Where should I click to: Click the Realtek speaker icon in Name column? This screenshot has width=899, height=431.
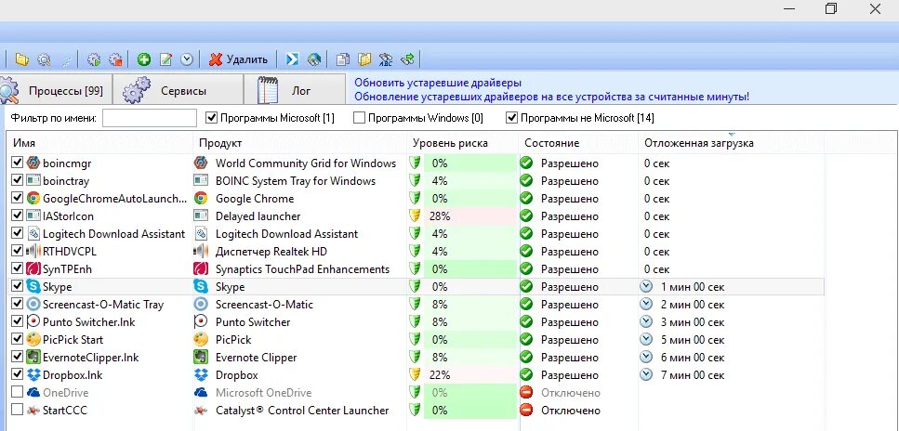click(33, 252)
